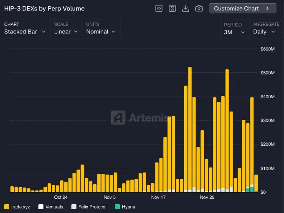Download the chart data
This screenshot has height=213, width=284.
pyautogui.click(x=186, y=8)
